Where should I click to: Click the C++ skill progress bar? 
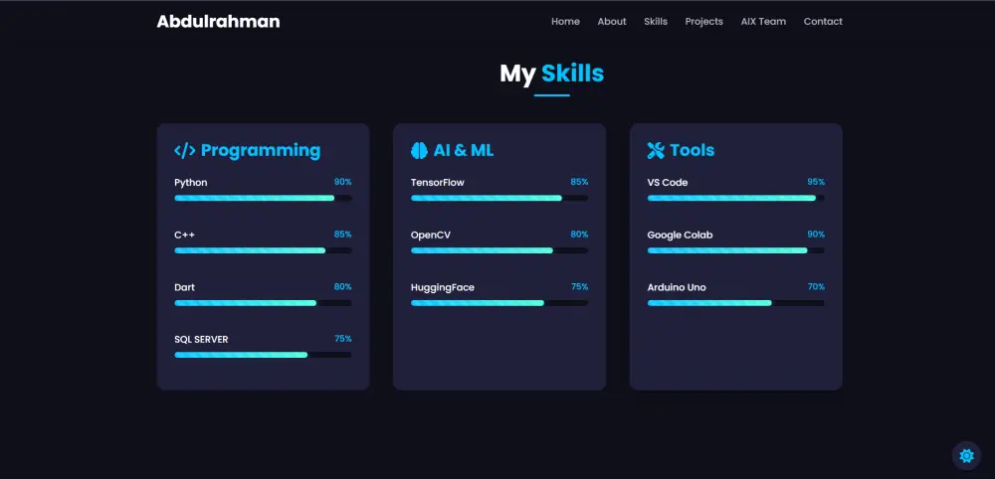(x=263, y=250)
